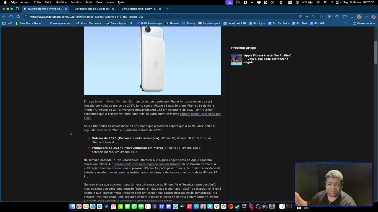378x212 pixels.
Task: Open Dropbox menu bar icon
Action: (259, 2)
